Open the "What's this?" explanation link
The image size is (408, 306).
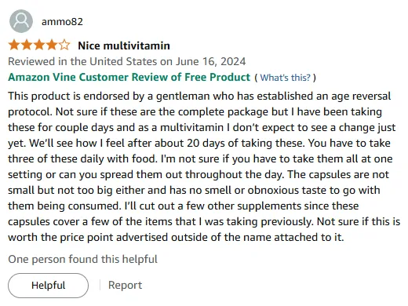tap(286, 78)
